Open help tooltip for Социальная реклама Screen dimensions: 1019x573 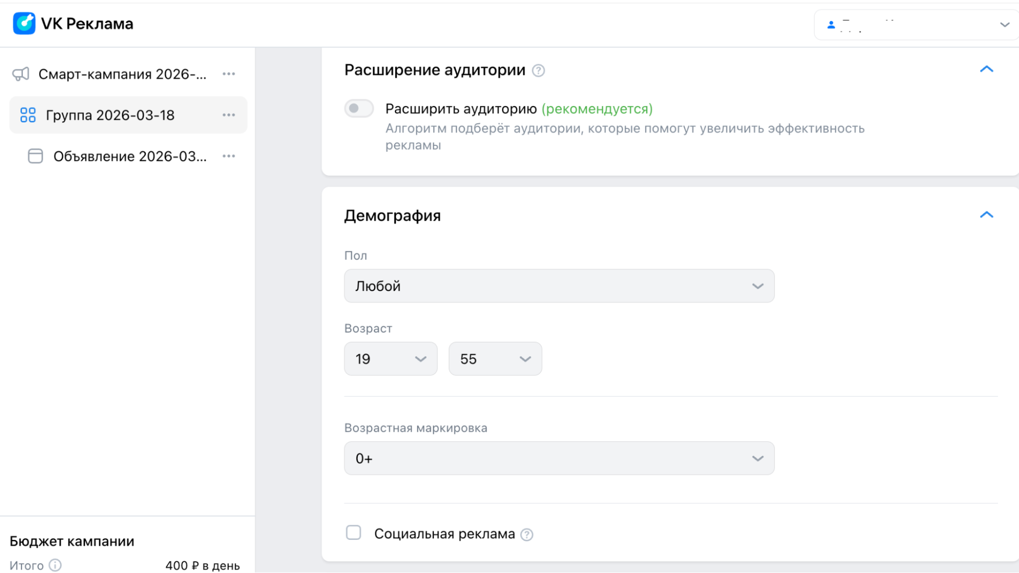528,534
